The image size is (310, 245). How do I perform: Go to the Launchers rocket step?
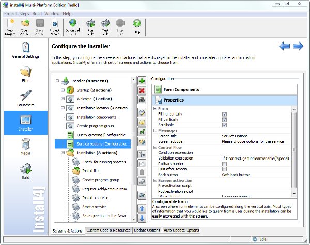pos(26,98)
